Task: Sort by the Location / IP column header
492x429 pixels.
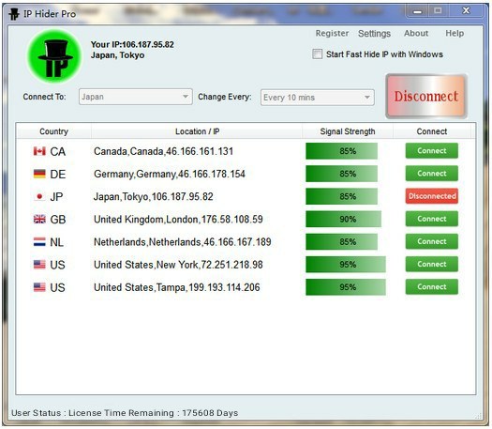Action: (197, 131)
